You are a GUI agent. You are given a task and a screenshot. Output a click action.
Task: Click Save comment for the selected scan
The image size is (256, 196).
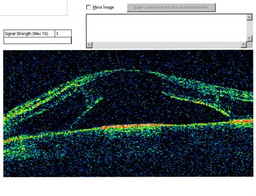pos(171,8)
